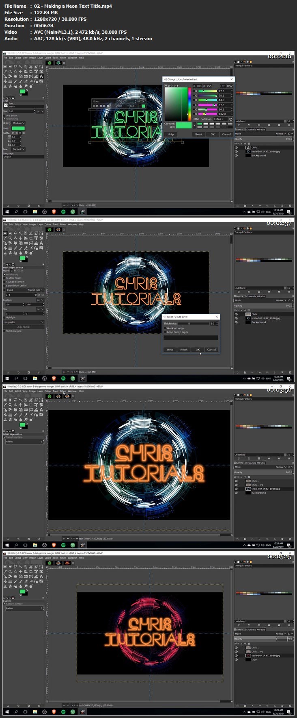The image size is (297, 718).
Task: Click first image tab thumbnail in 00:05:15 frame
Action: [49, 563]
